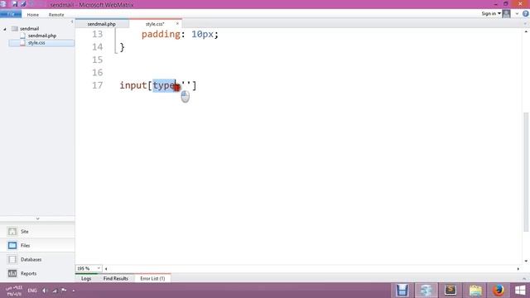Open the Sign in dropdown
The width and height of the screenshot is (530, 298).
point(491,13)
